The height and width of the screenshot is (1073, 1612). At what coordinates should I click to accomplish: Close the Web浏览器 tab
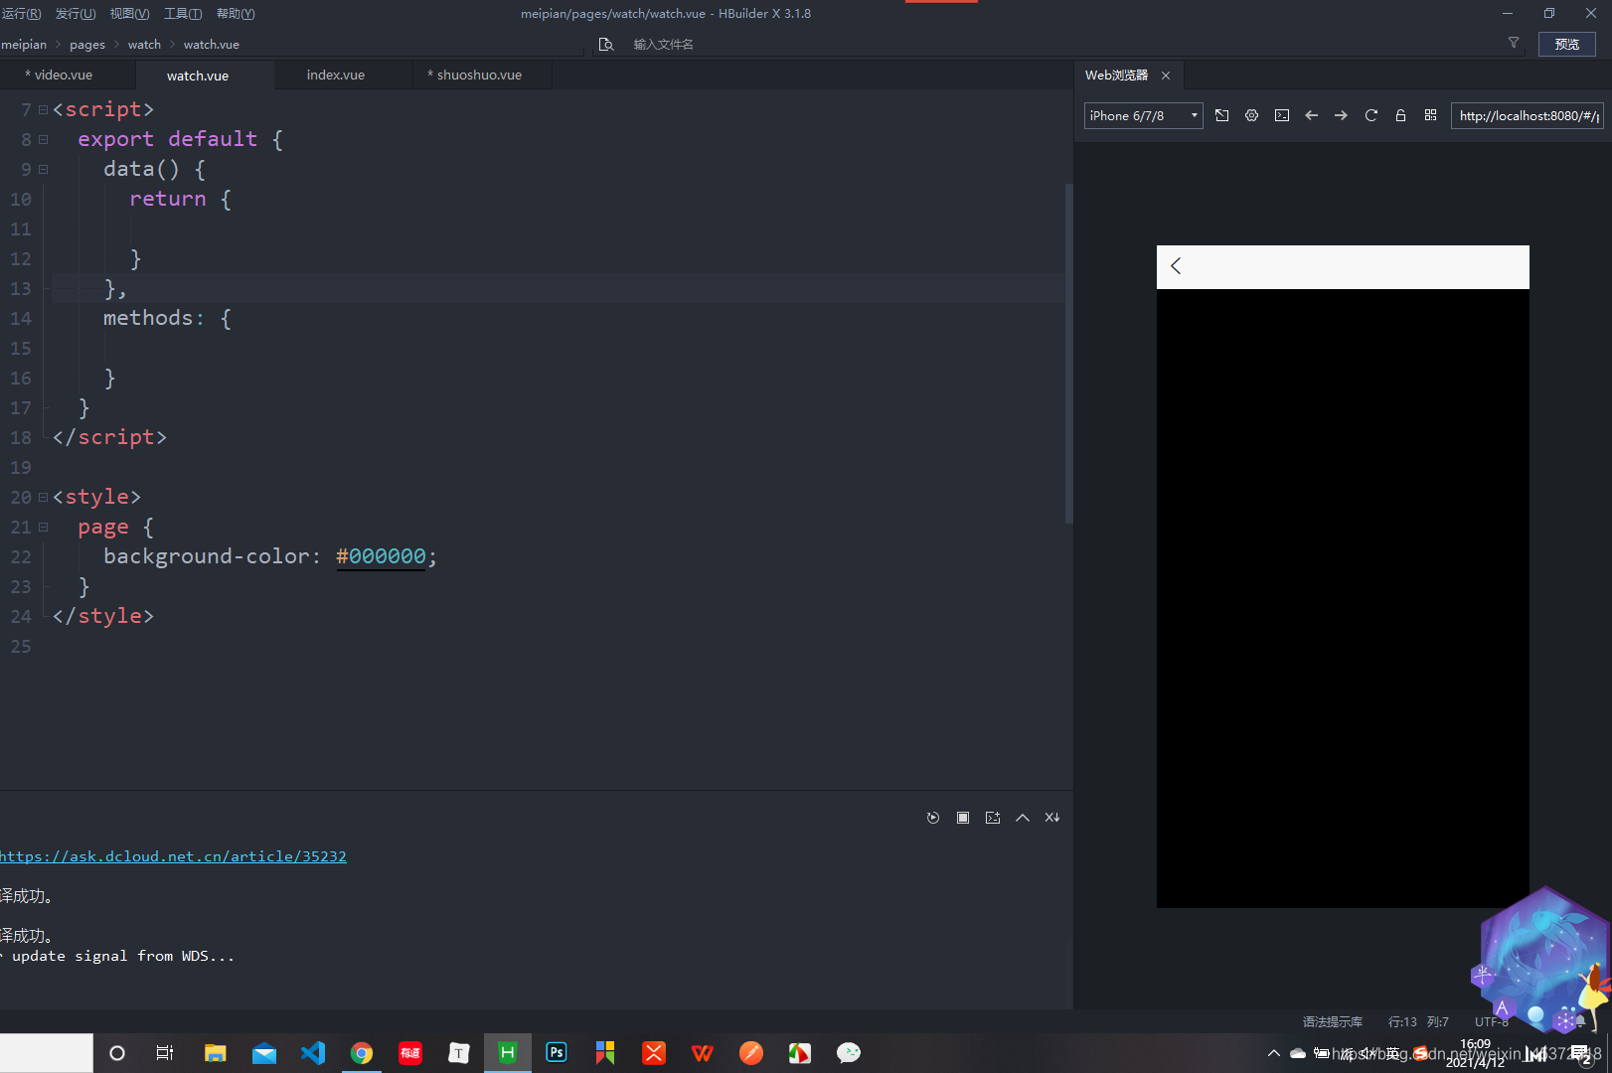pyautogui.click(x=1166, y=76)
